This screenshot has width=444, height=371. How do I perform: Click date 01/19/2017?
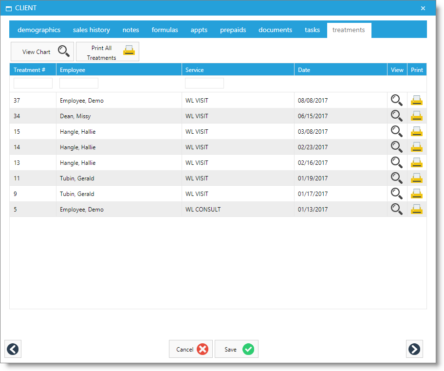(x=313, y=178)
